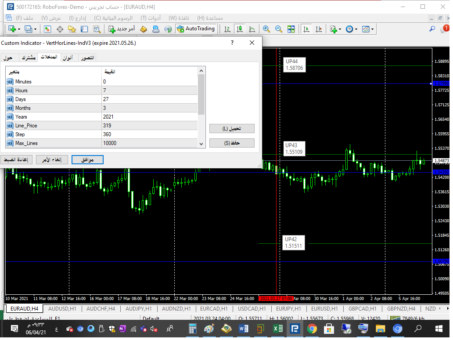This screenshot has height=340, width=453.
Task: Expand the new chart dropdown arrow
Action: [x=18, y=29]
